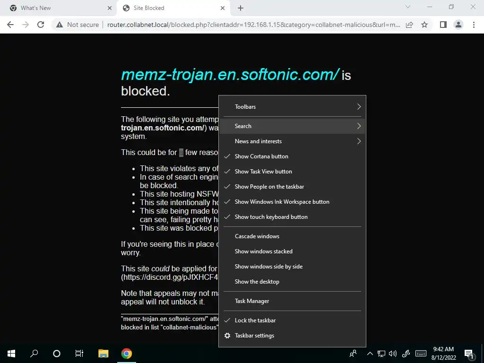Open File Explorer from taskbar

coord(104,354)
